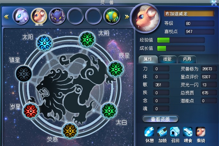219x146 pixels.
Task: Click the green 太白 star orb
Action: (109, 111)
